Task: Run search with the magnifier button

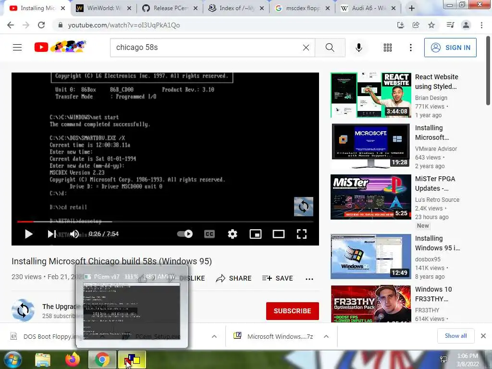Action: 330,48
